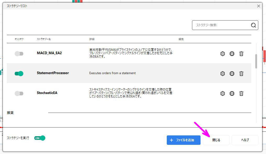Image resolution: width=266 pixels, height=154 pixels.
Task: Click the magnifier icon in strategy search
Action: click(253, 25)
